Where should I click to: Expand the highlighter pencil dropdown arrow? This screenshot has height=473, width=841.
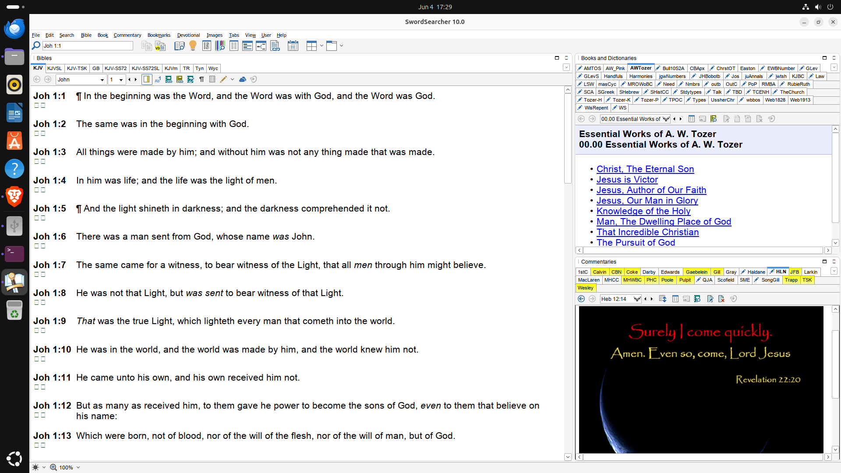(x=232, y=79)
